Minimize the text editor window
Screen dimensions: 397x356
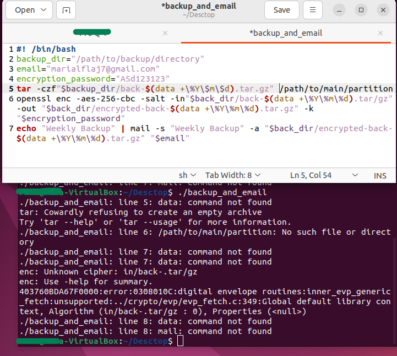pyautogui.click(x=339, y=10)
